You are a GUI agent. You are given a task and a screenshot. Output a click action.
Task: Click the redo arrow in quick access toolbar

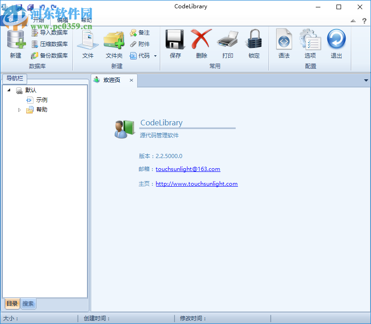coord(54,7)
